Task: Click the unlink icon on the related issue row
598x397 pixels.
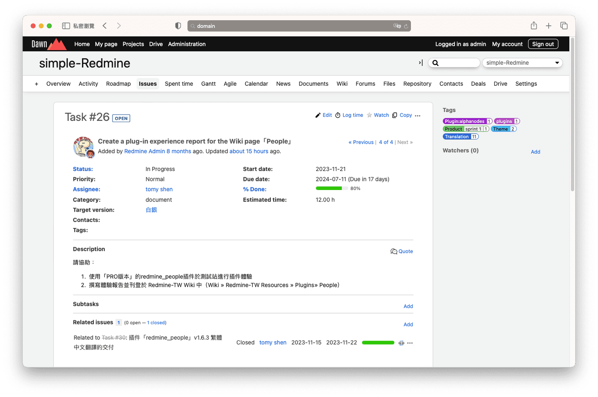Action: [x=401, y=343]
